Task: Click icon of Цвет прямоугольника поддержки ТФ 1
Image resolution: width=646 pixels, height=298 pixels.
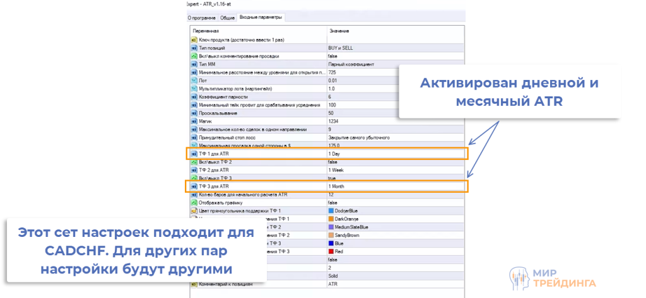Action: [194, 210]
